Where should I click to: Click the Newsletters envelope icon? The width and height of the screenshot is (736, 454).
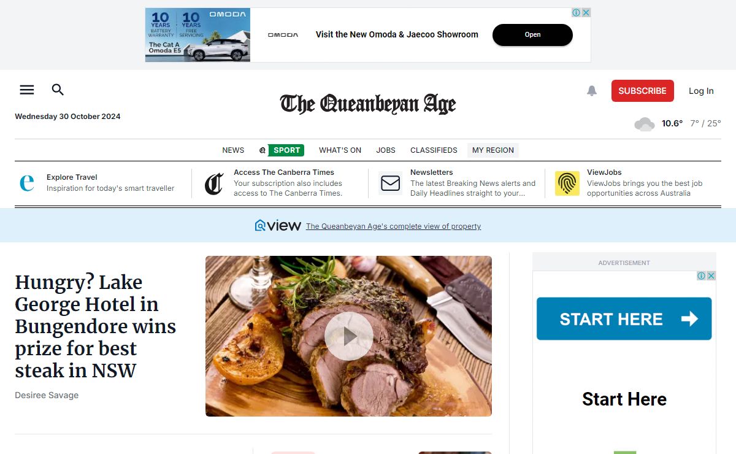tap(391, 183)
